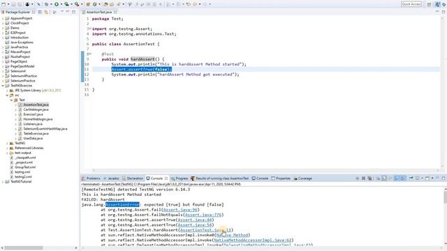
Task: Click the New Java Class green icon
Action: pos(94,4)
